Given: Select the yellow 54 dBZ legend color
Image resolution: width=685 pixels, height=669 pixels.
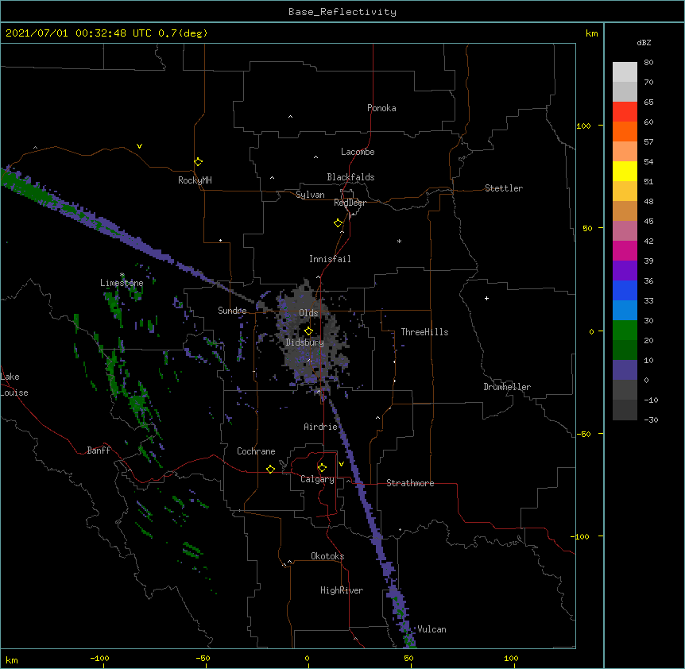Looking at the screenshot, I should coord(625,171).
